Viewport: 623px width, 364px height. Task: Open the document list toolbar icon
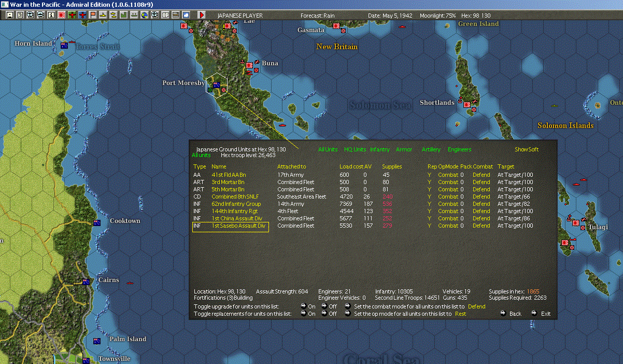click(20, 15)
